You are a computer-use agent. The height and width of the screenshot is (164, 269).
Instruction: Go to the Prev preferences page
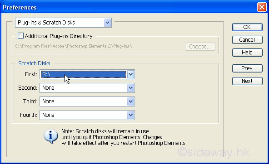coord(247,68)
